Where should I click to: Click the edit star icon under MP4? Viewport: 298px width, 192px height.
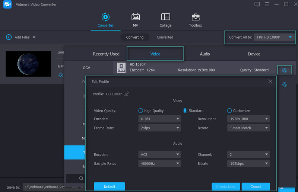(60, 75)
